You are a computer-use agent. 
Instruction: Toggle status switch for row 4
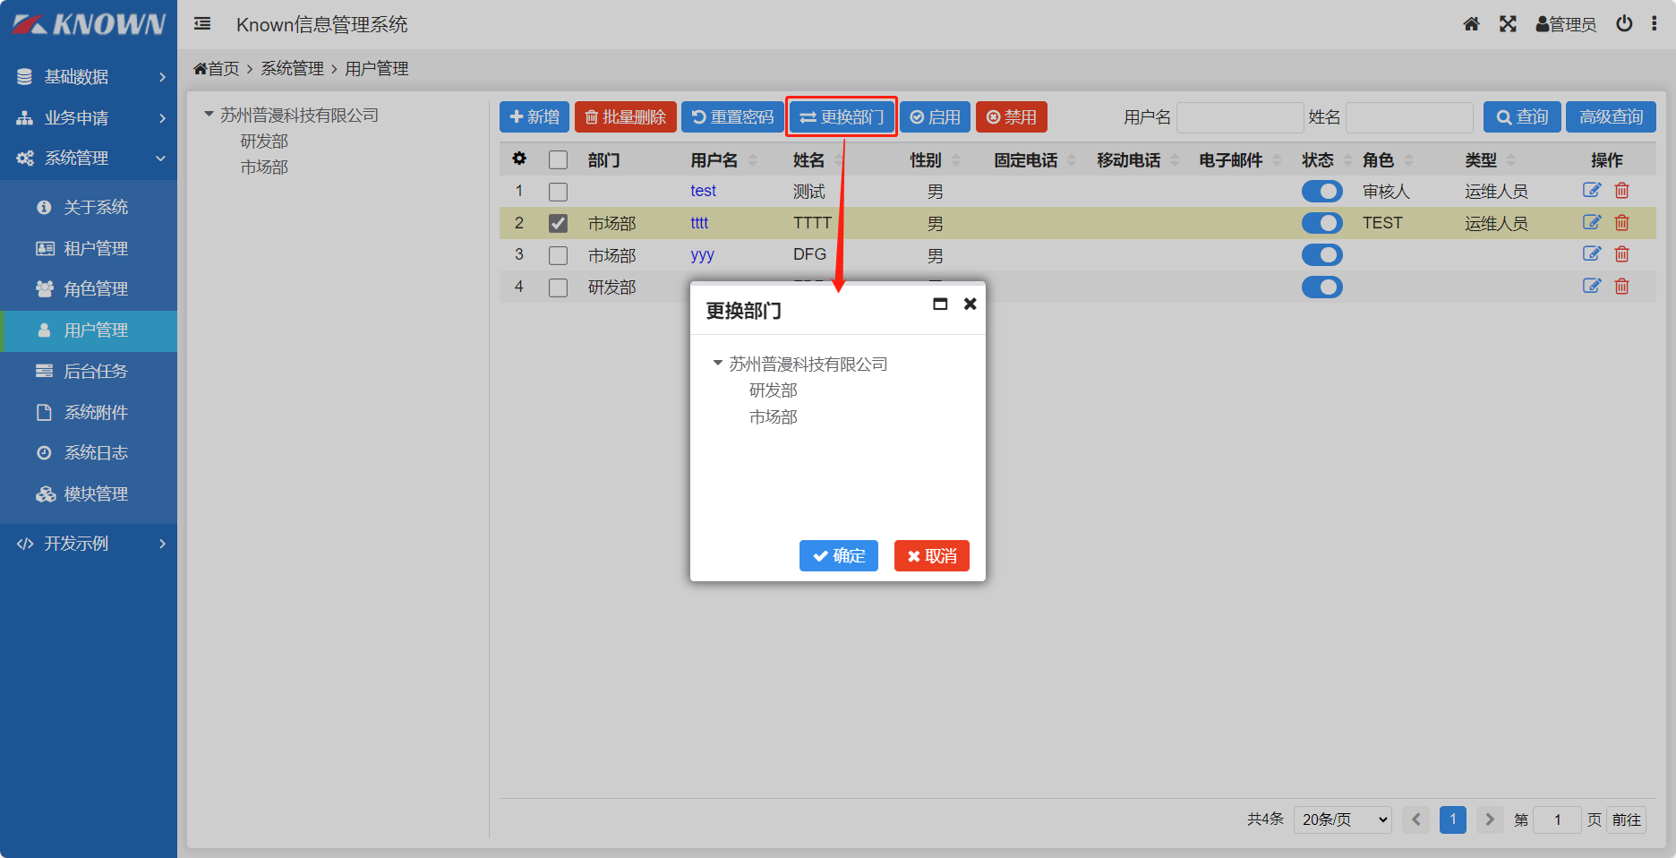coord(1321,287)
